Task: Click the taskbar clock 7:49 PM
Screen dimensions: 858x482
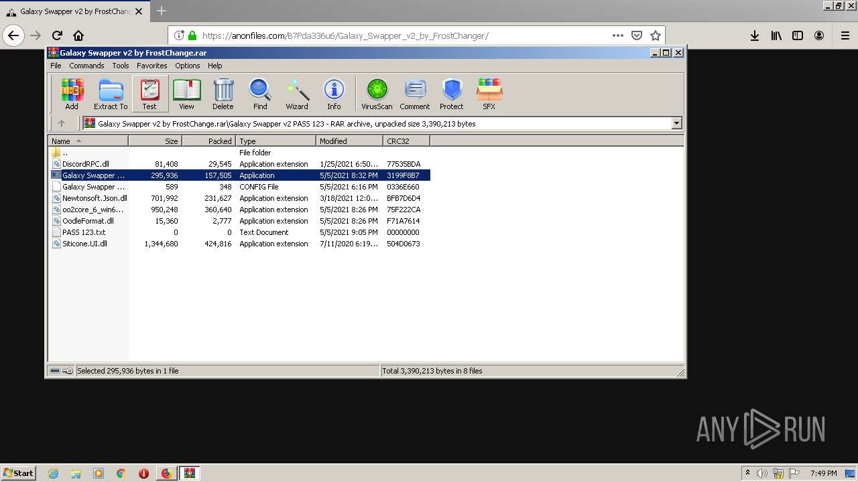Action: tap(823, 473)
